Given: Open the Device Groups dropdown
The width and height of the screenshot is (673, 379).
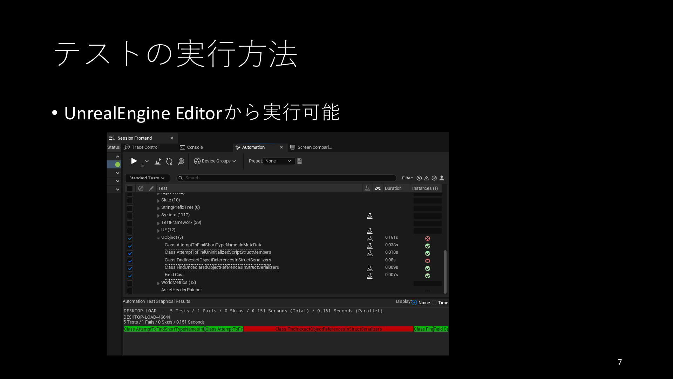Looking at the screenshot, I should [215, 161].
